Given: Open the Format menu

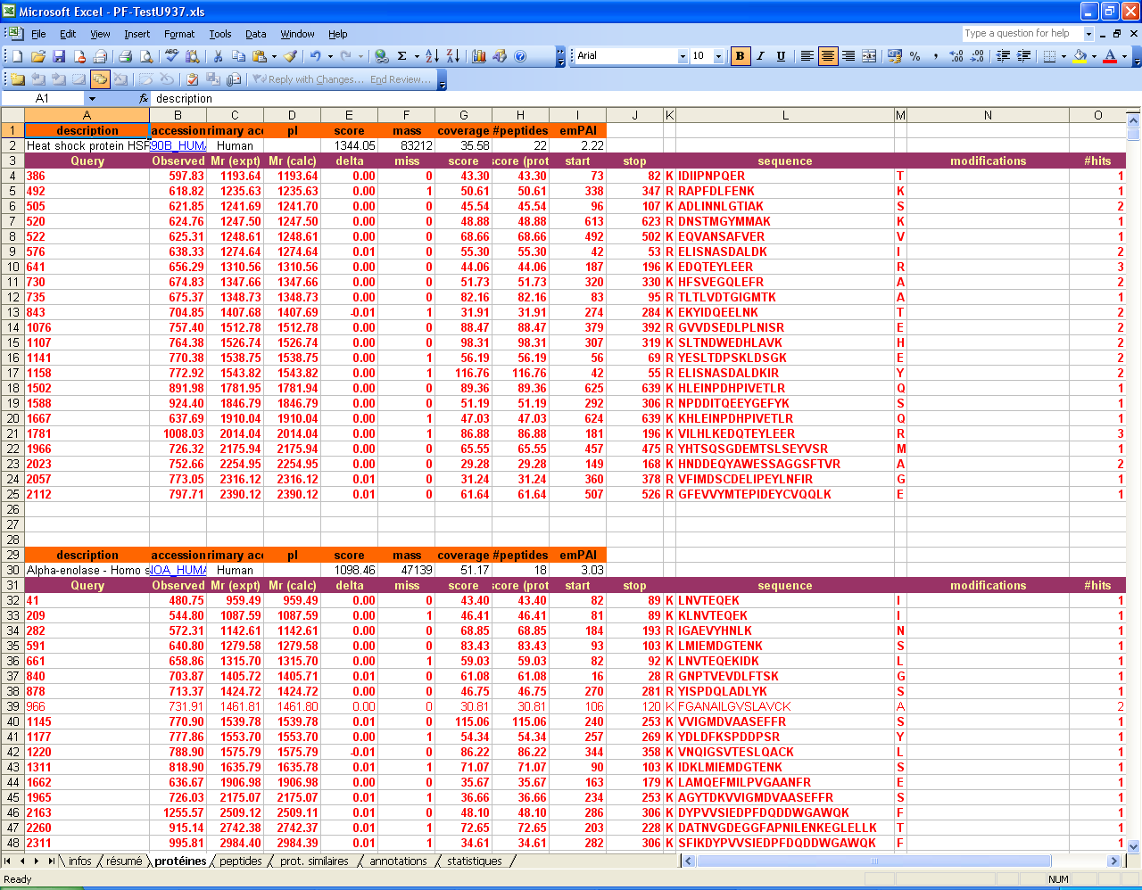Looking at the screenshot, I should (178, 34).
